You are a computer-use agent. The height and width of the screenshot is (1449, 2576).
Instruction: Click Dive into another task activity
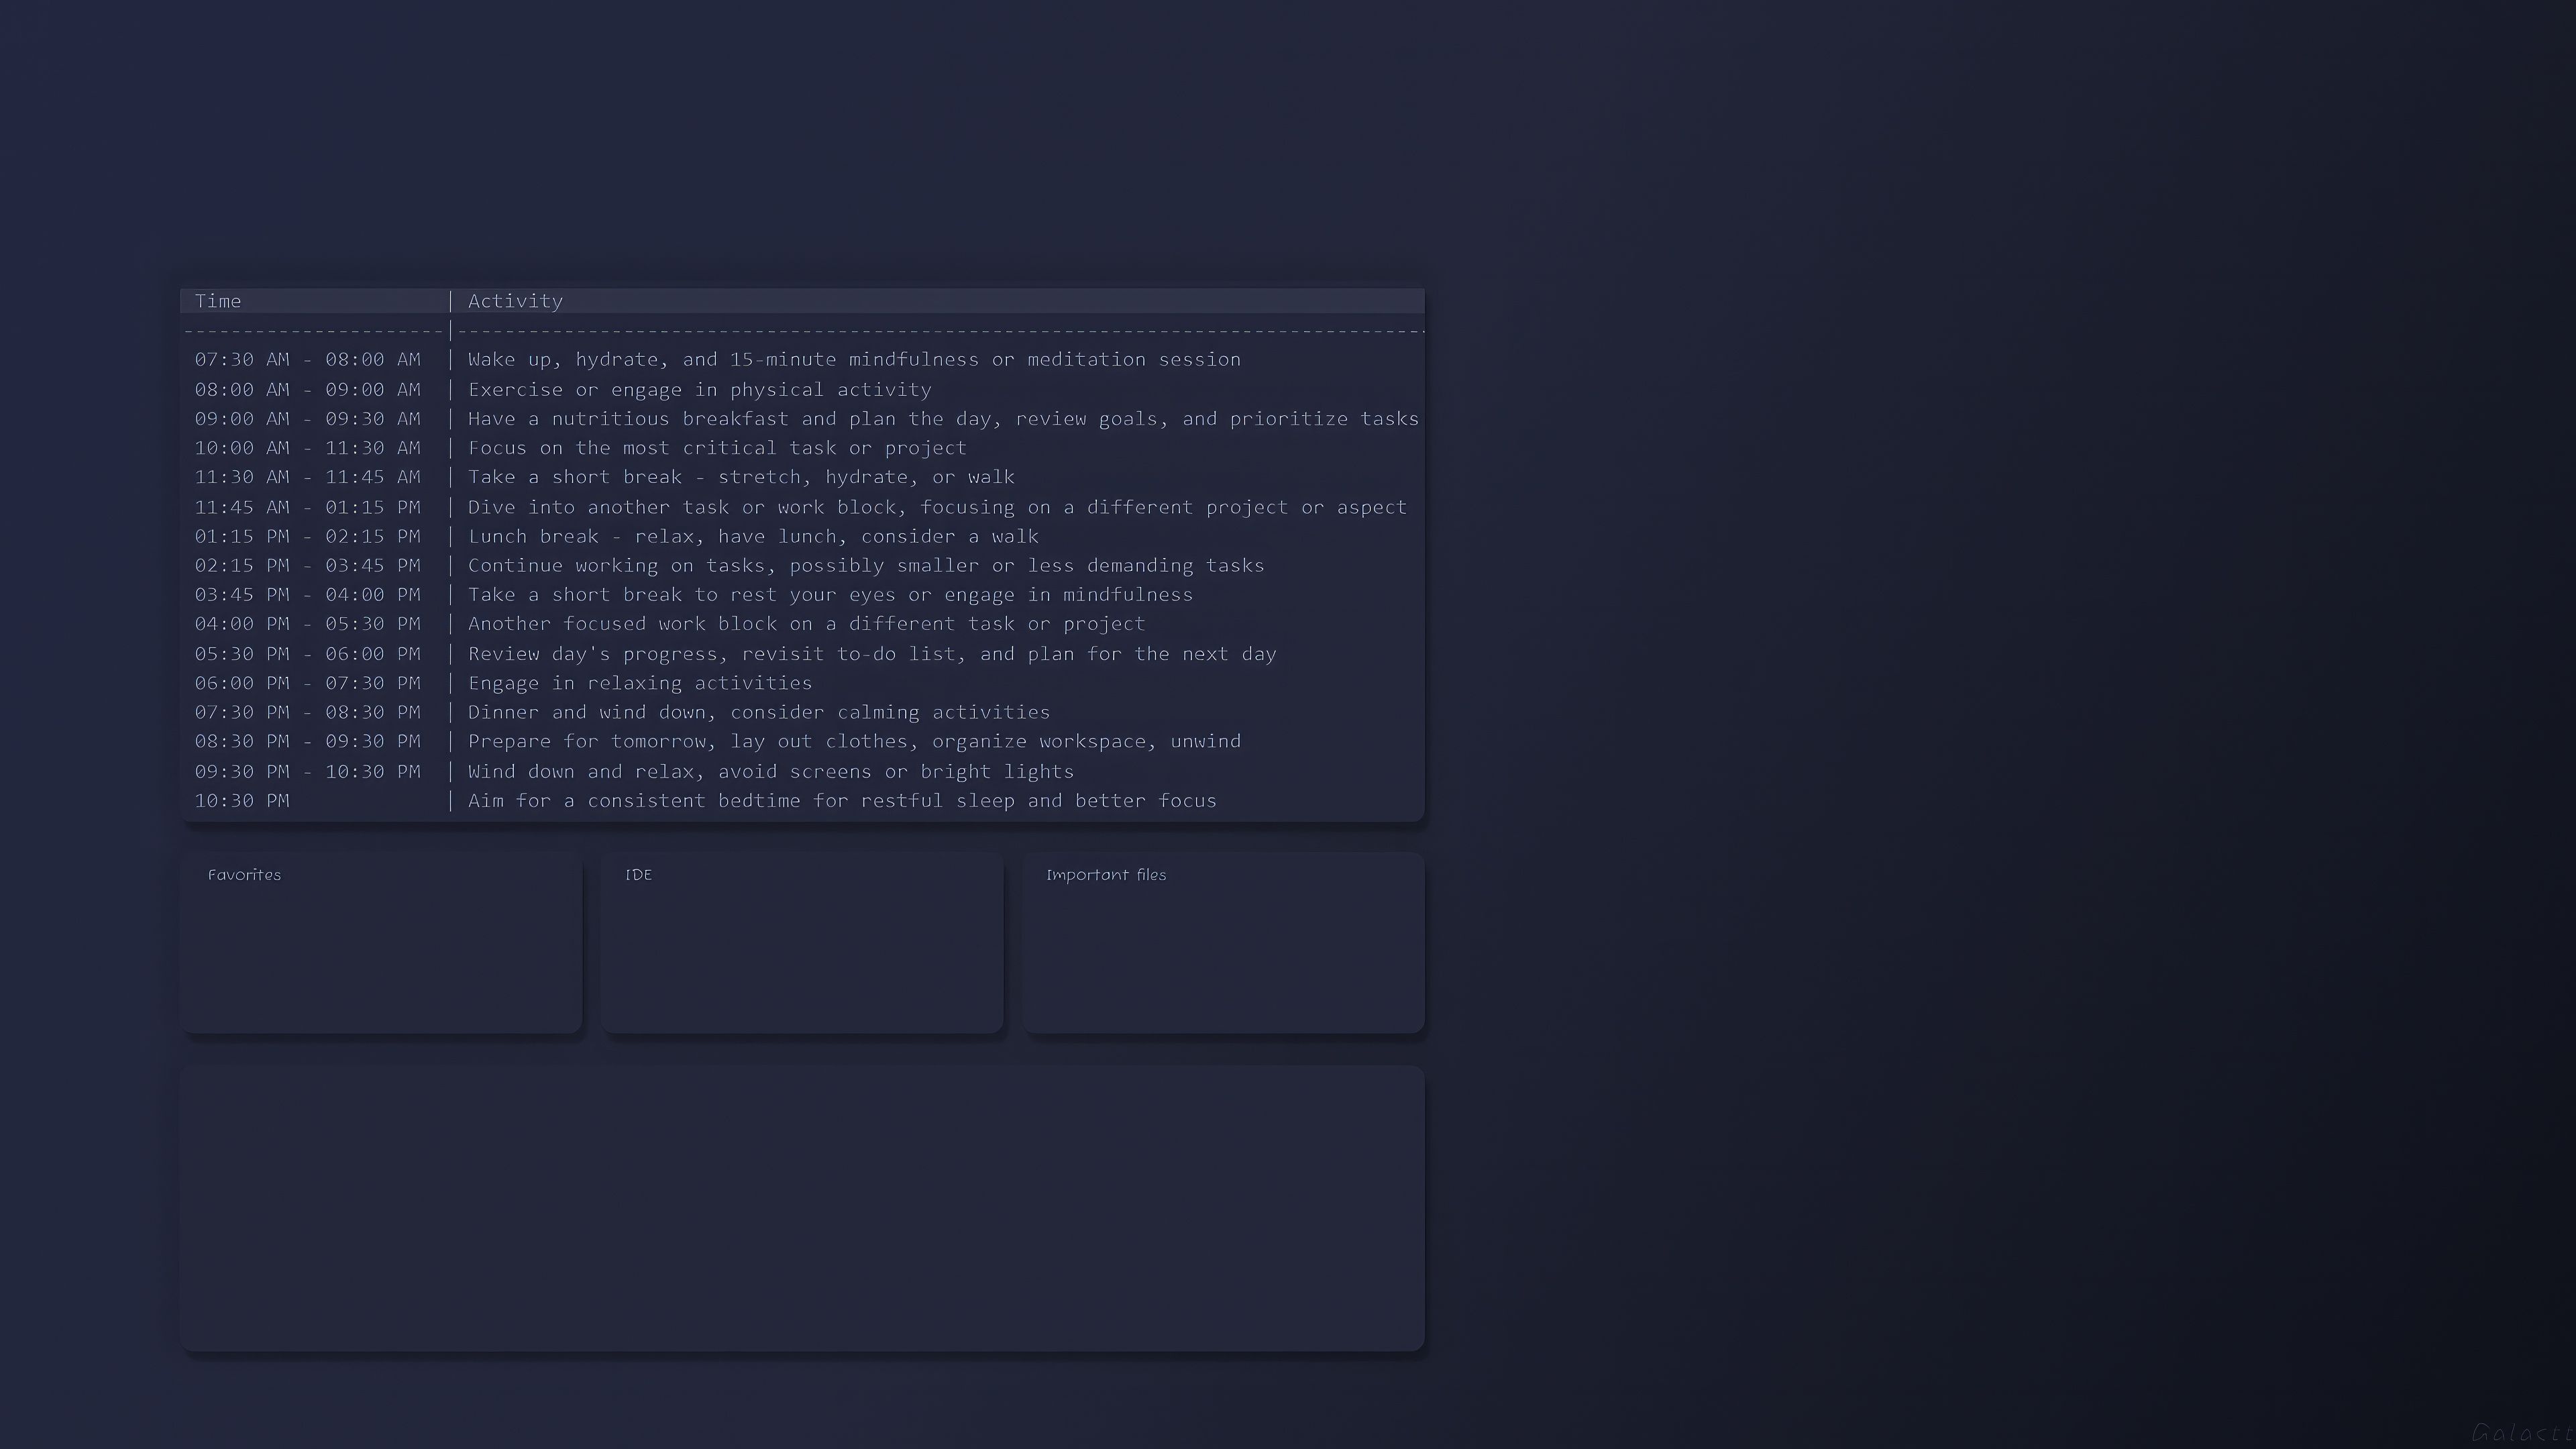pyautogui.click(x=937, y=507)
